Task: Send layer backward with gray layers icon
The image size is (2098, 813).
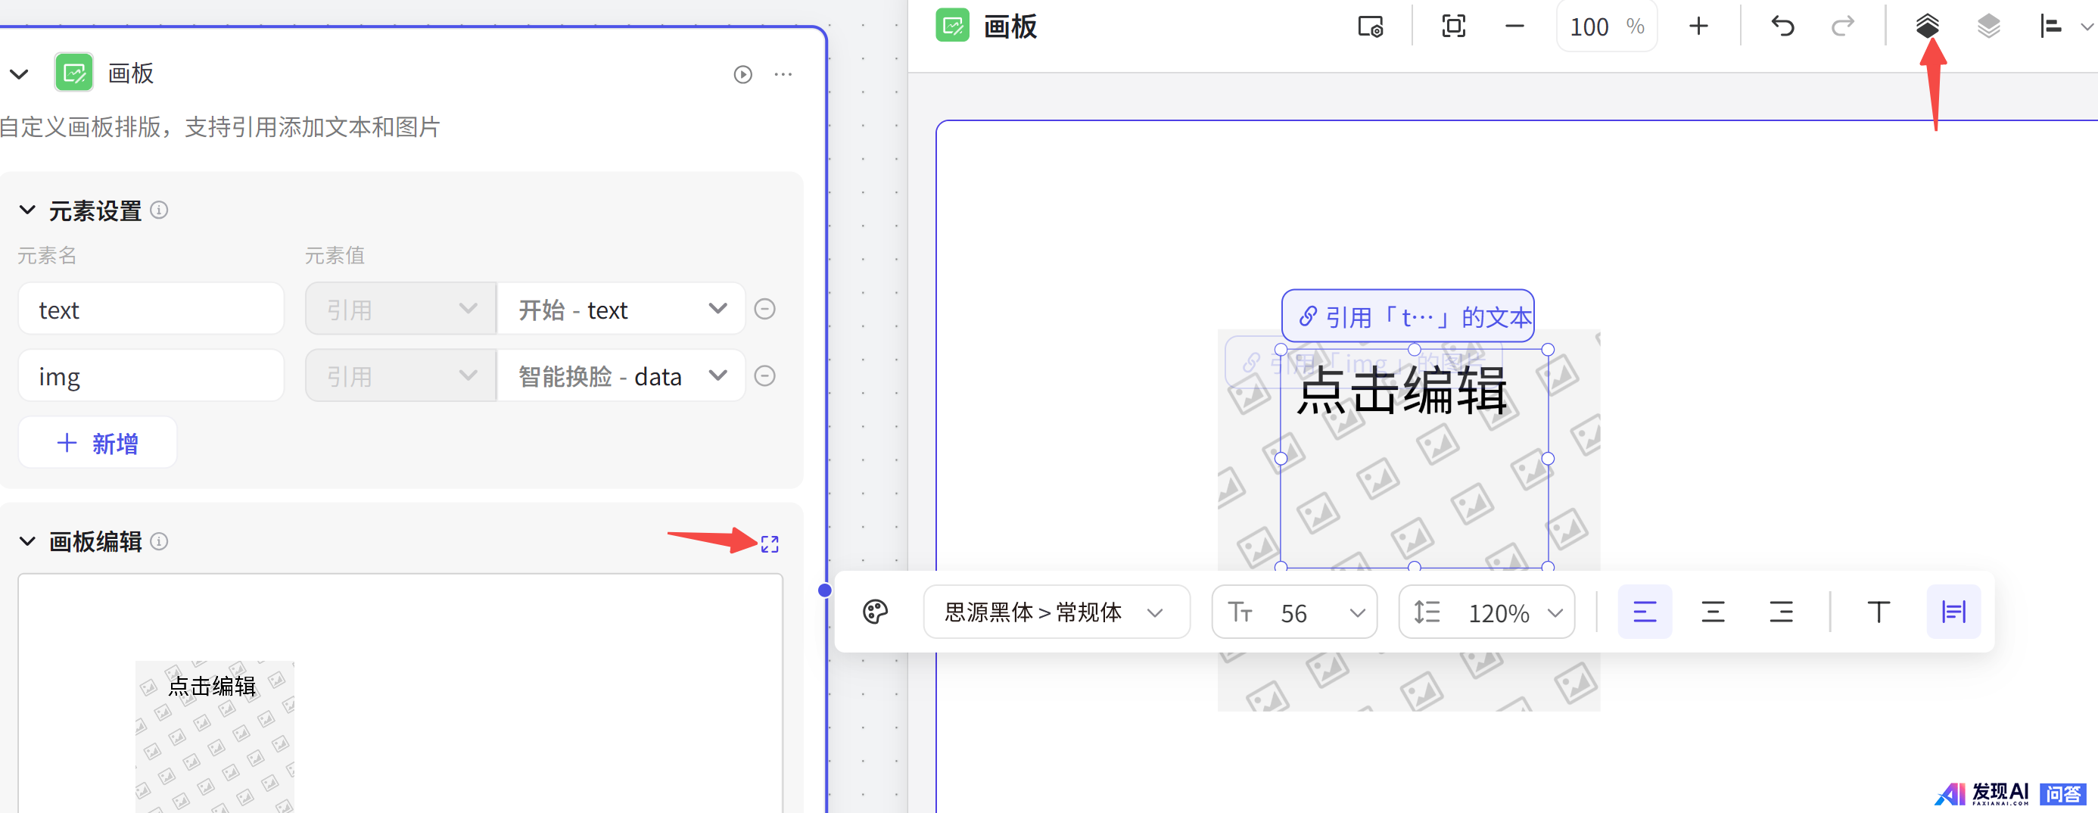Action: [1988, 27]
